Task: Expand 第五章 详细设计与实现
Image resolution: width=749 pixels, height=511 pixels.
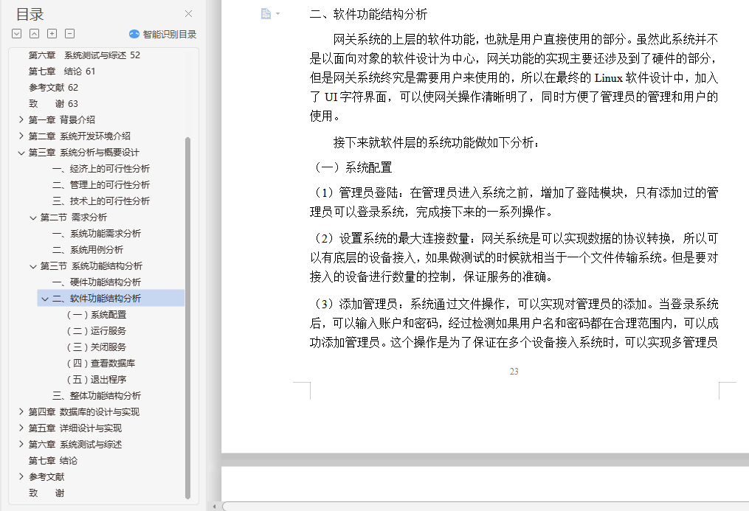Action: [21, 428]
